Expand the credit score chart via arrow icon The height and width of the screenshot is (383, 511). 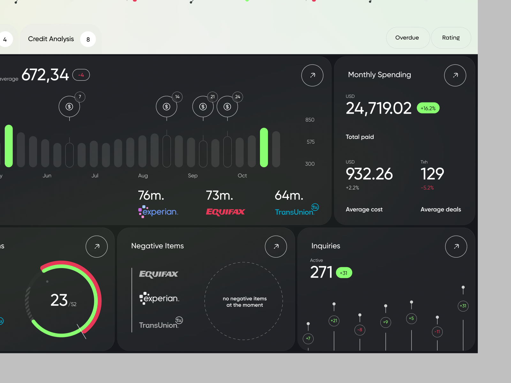(312, 75)
